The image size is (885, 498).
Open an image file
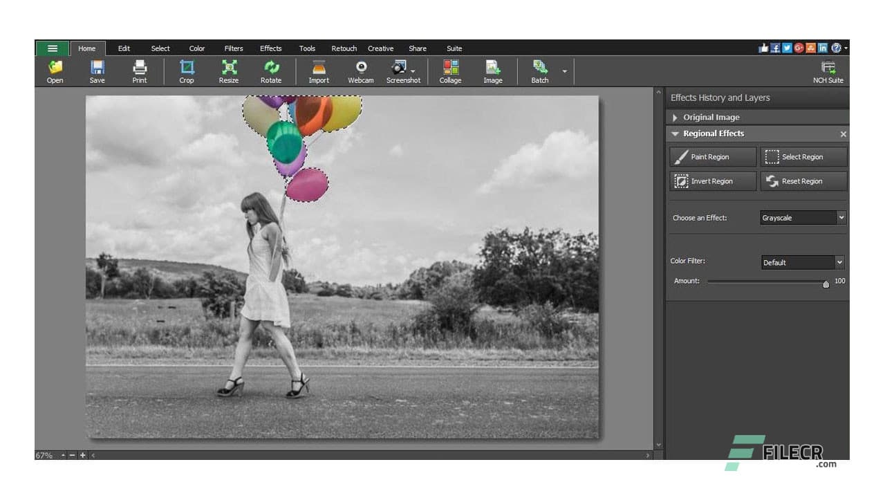coord(54,71)
